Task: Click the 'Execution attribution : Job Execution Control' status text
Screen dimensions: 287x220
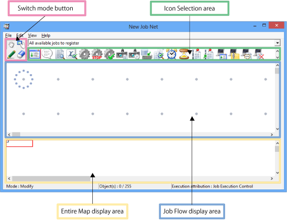Action: pos(212,186)
